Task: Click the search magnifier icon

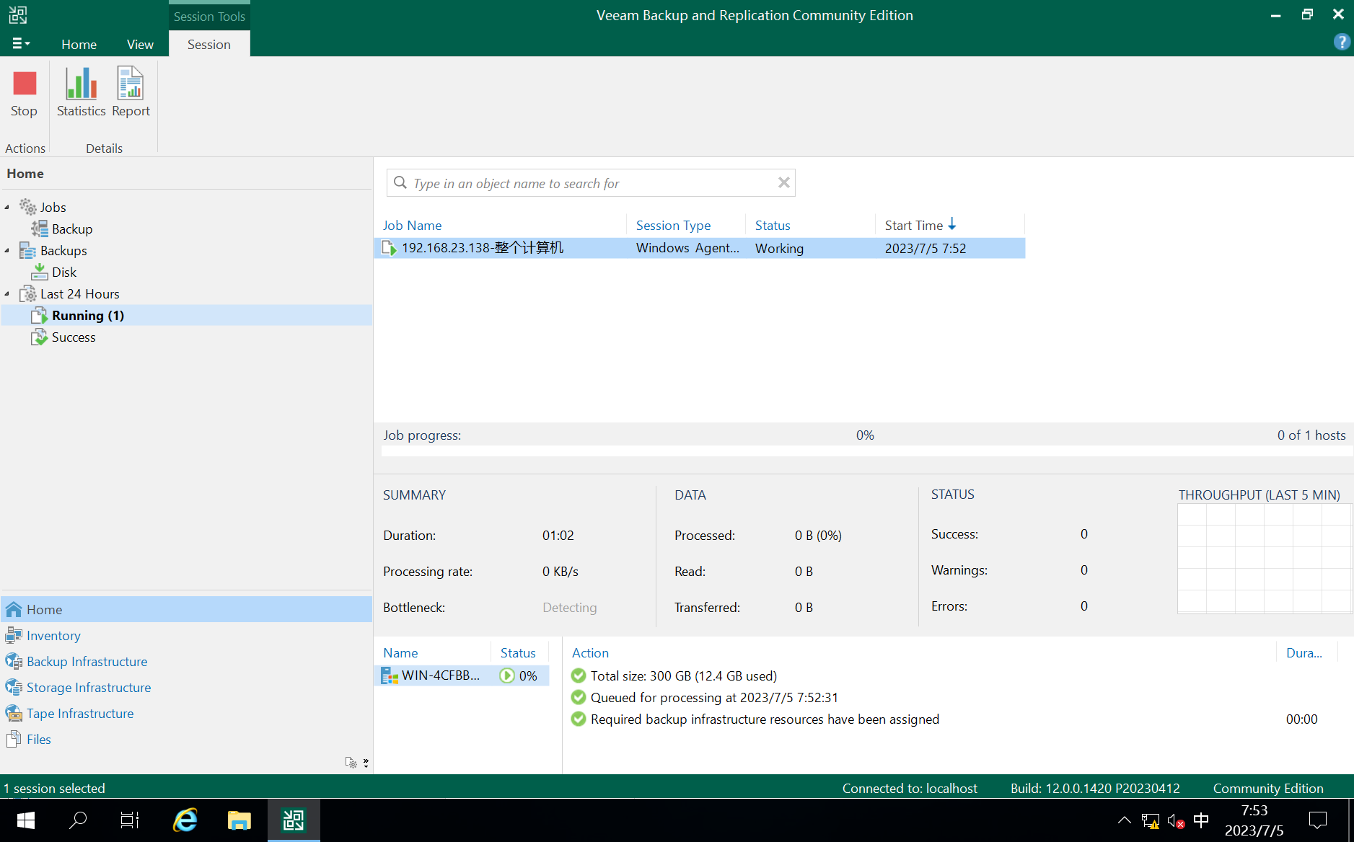Action: 400,183
